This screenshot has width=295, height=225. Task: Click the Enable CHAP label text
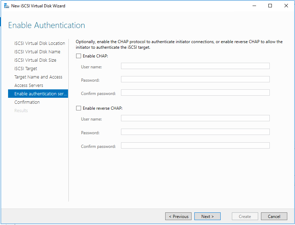point(95,56)
